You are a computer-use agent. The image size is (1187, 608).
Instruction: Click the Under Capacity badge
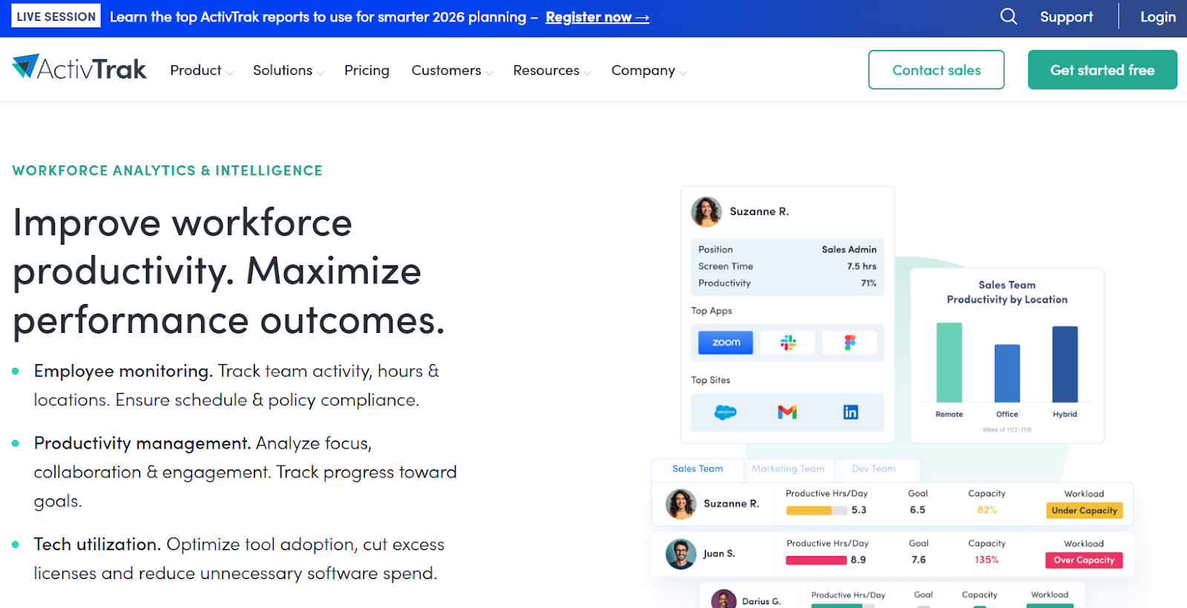coord(1084,511)
